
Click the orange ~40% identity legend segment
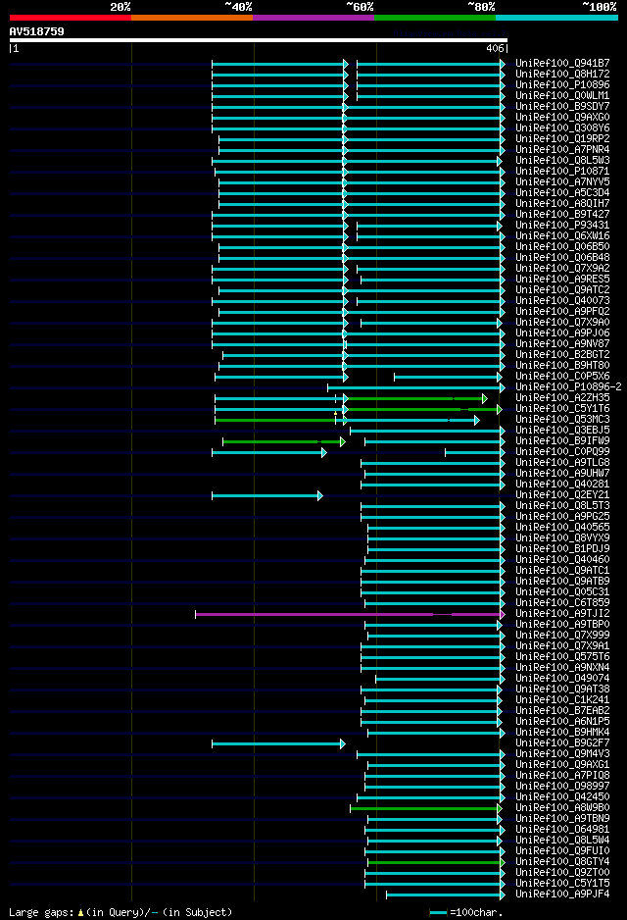[192, 18]
